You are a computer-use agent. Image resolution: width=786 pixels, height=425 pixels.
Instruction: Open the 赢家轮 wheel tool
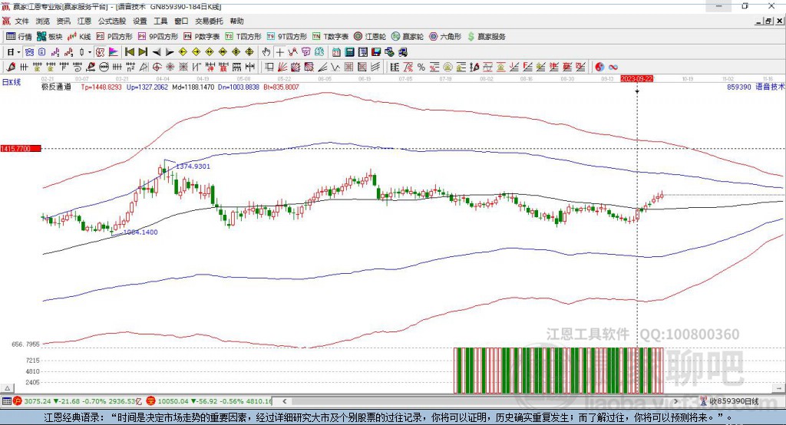point(408,37)
